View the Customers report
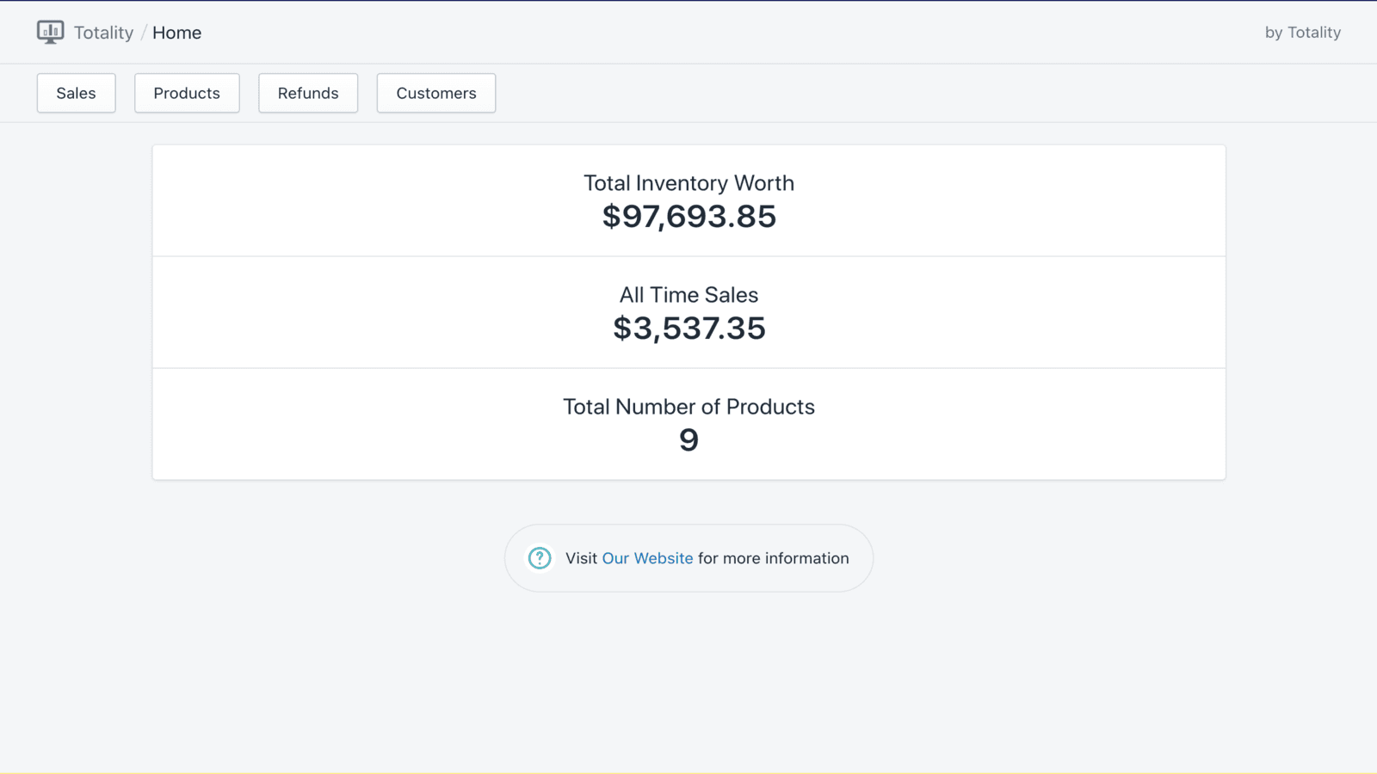This screenshot has width=1377, height=774. [435, 93]
